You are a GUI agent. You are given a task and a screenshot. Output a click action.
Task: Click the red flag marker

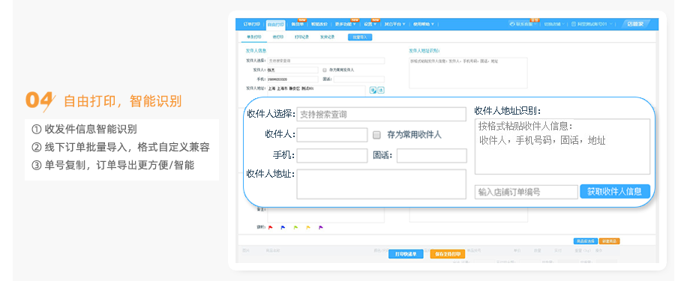271,227
